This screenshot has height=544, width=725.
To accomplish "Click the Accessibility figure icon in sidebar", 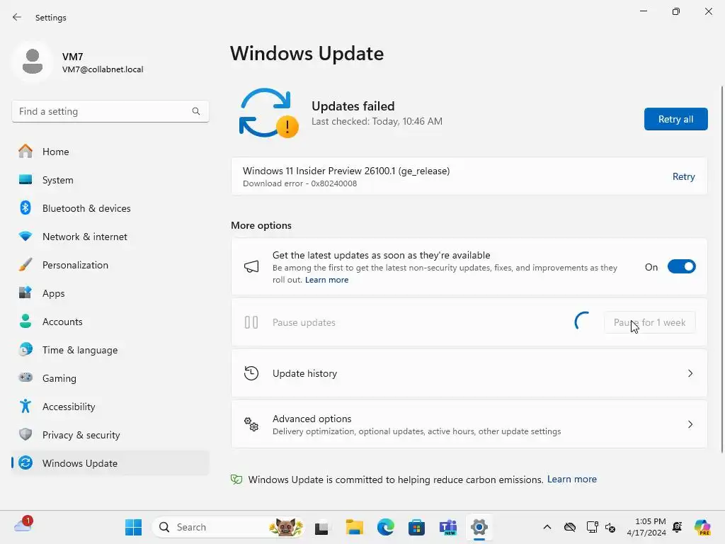I will click(x=25, y=406).
